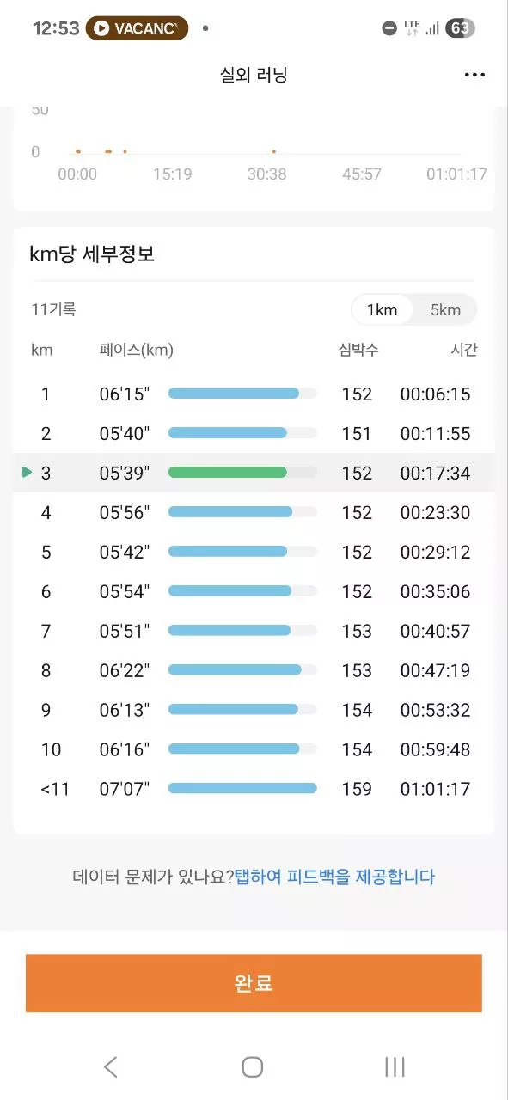Tap the green pace bar for 05'39"
This screenshot has height=1100, width=508.
click(228, 472)
